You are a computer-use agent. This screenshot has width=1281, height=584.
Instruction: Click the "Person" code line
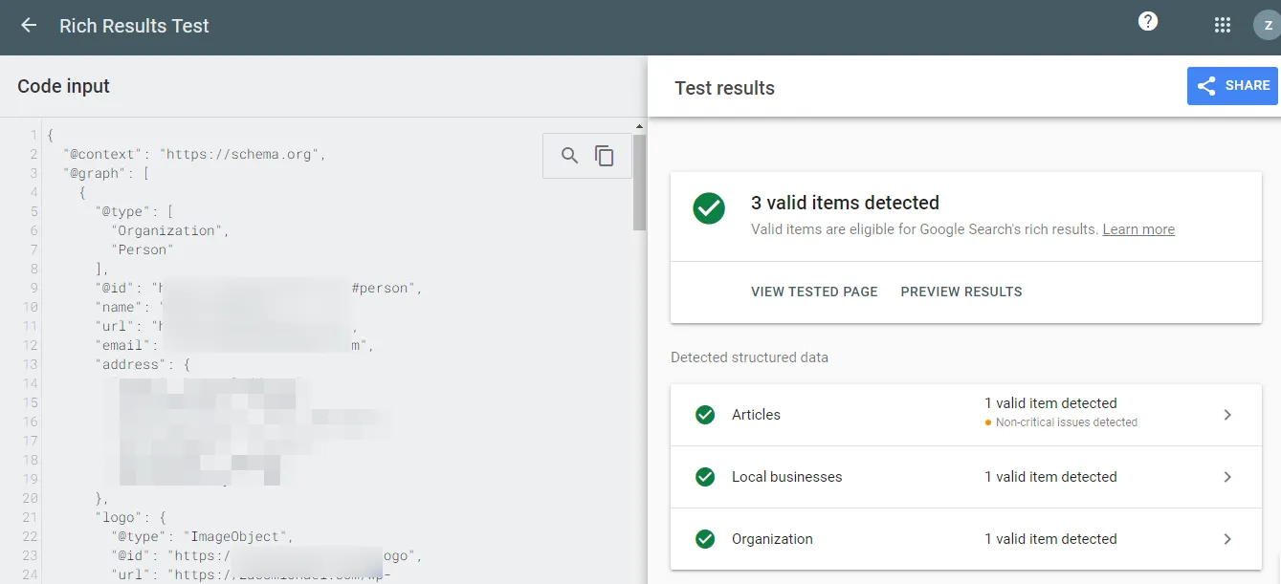(x=143, y=249)
